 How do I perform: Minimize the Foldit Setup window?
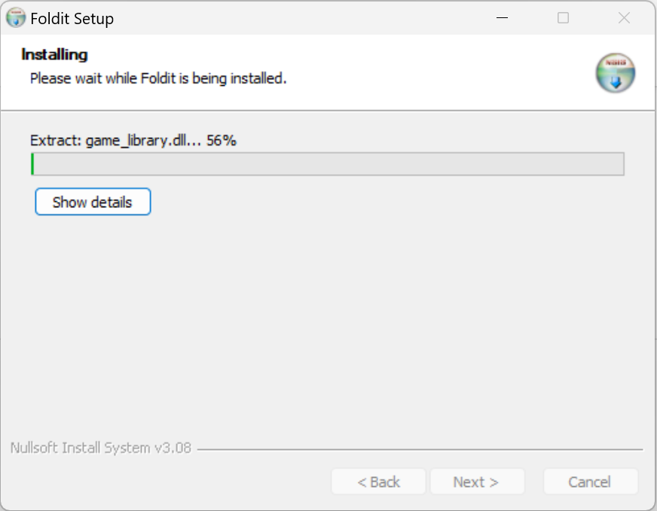(502, 18)
